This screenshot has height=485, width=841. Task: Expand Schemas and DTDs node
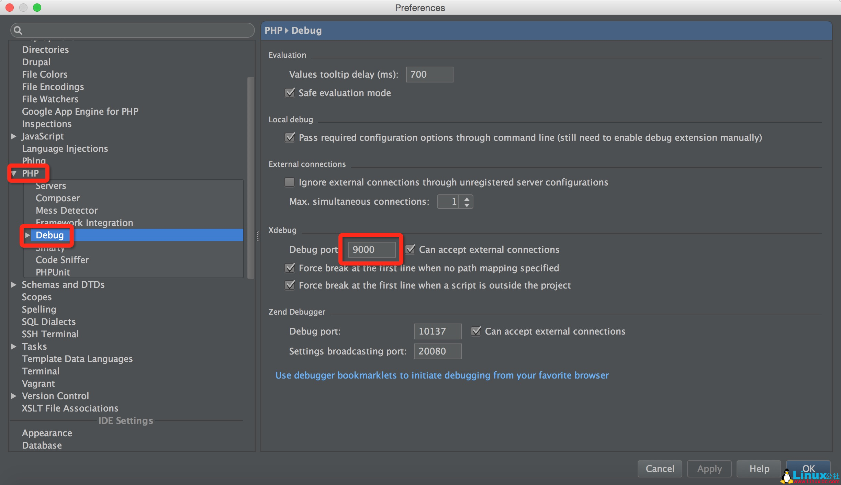click(14, 285)
